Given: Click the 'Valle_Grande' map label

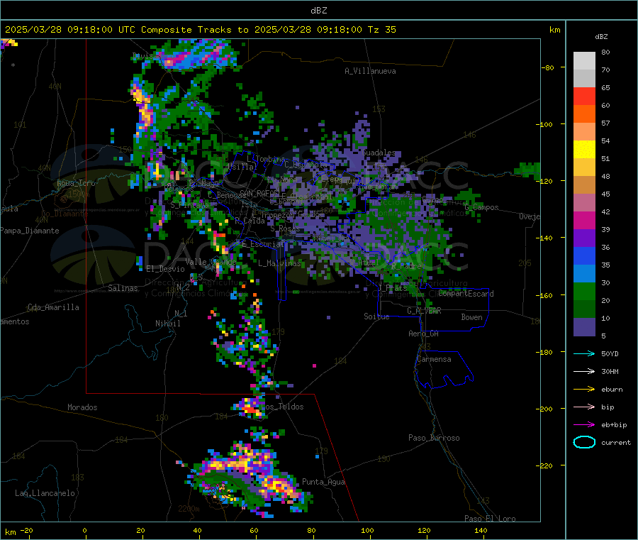Looking at the screenshot, I should click(x=211, y=262).
